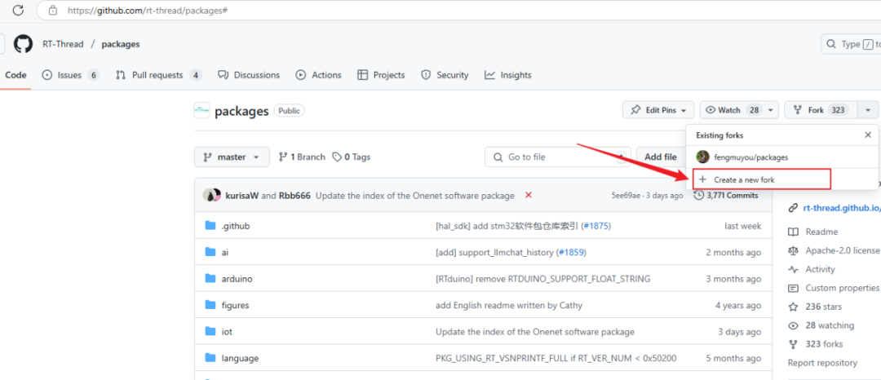This screenshot has height=380, width=881.
Task: Open the Security tab
Action: [x=445, y=75]
